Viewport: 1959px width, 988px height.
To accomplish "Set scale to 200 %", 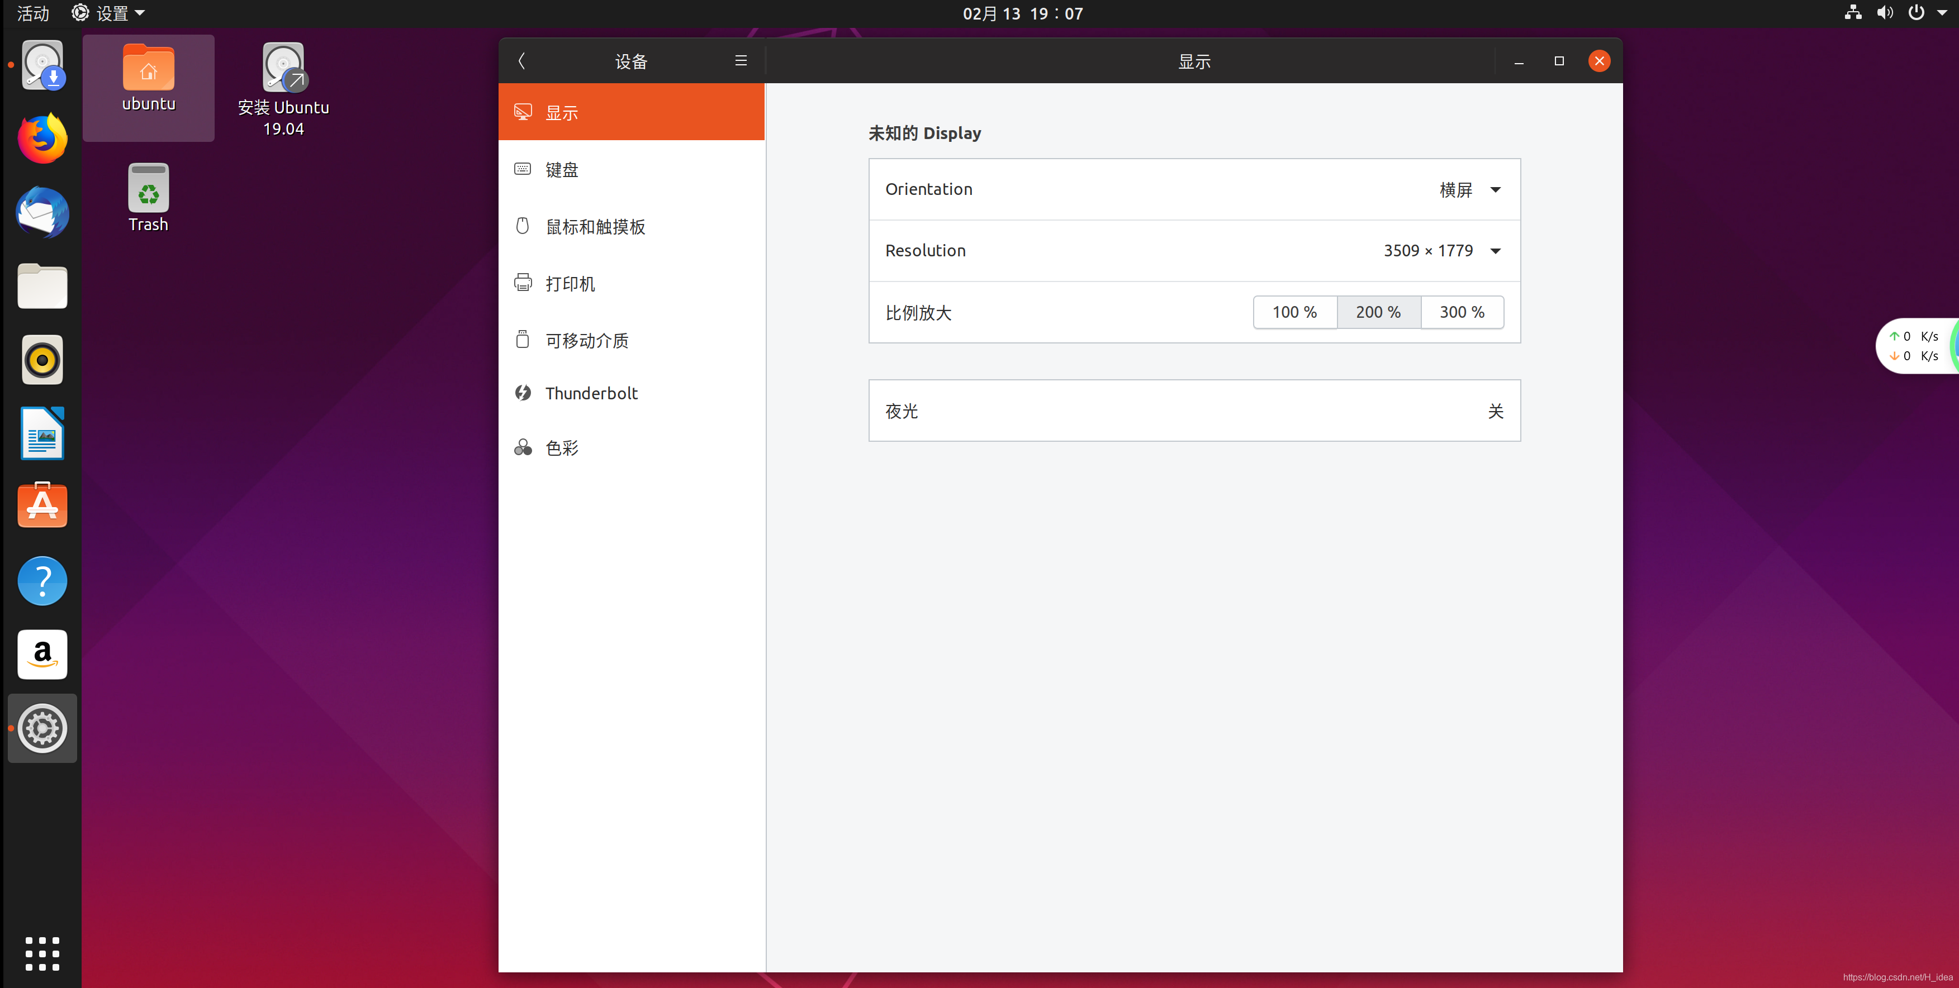I will tap(1378, 312).
